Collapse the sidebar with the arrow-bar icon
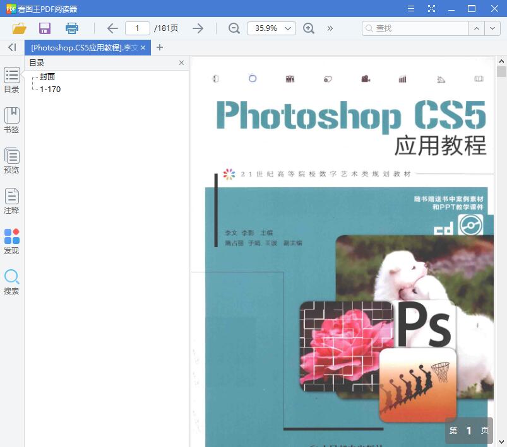 tap(12, 47)
